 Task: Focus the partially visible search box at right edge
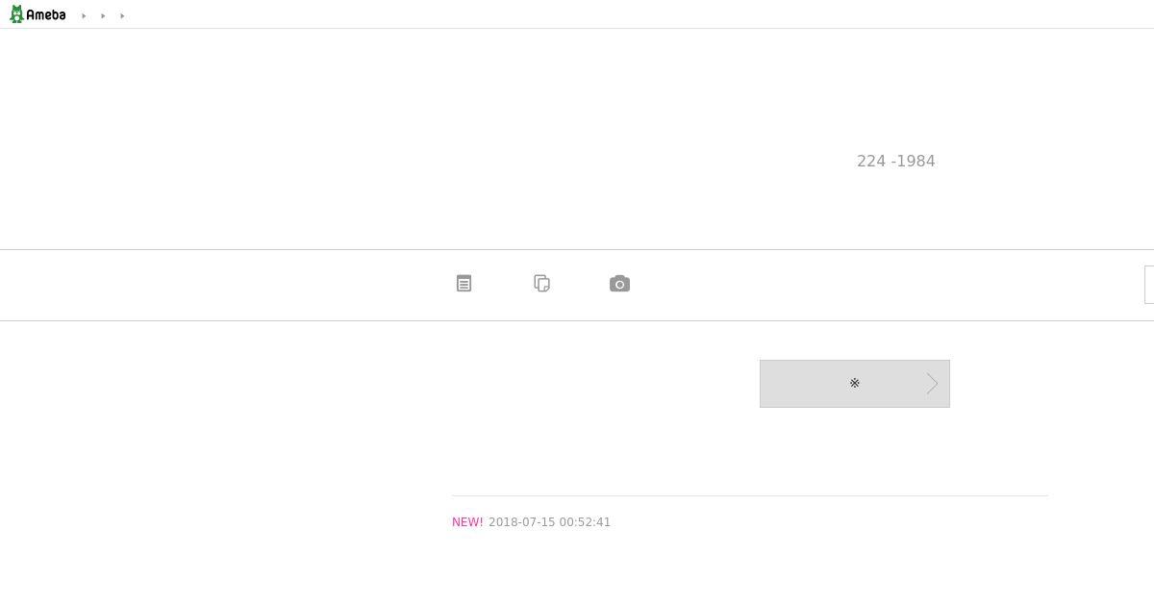click(x=1149, y=285)
